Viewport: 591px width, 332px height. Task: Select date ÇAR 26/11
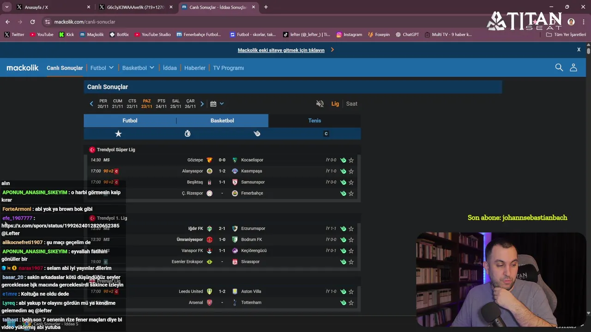click(x=190, y=104)
